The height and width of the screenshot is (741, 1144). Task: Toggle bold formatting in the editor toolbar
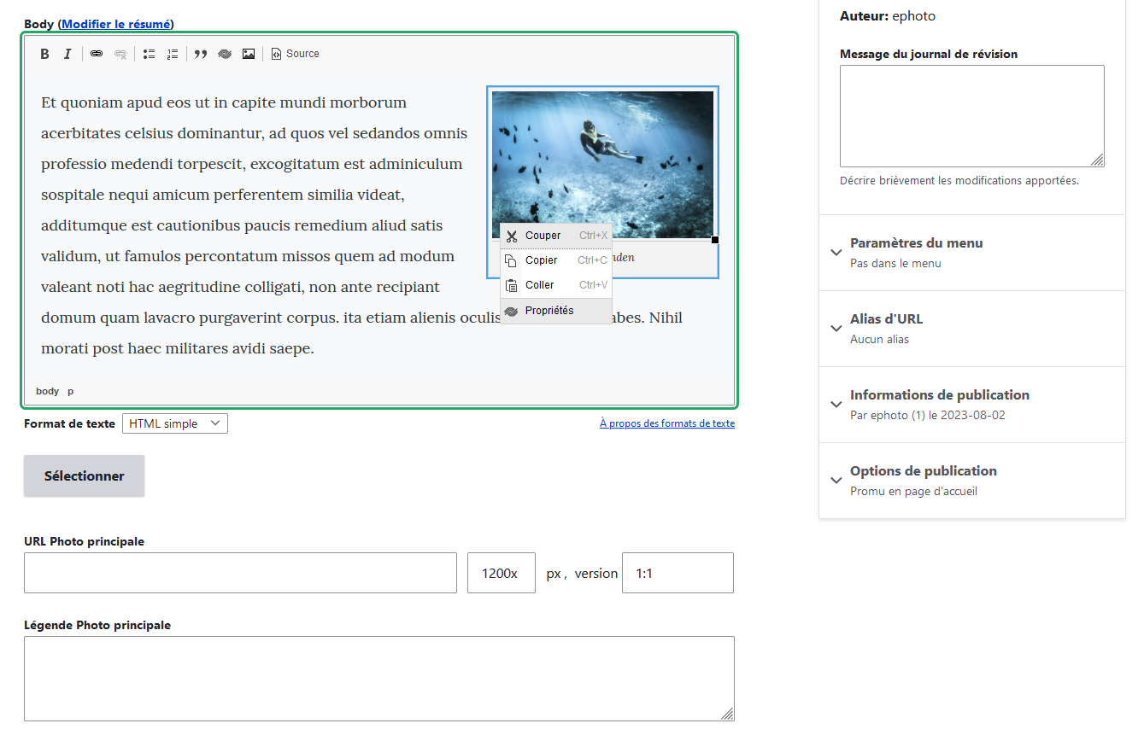point(45,54)
